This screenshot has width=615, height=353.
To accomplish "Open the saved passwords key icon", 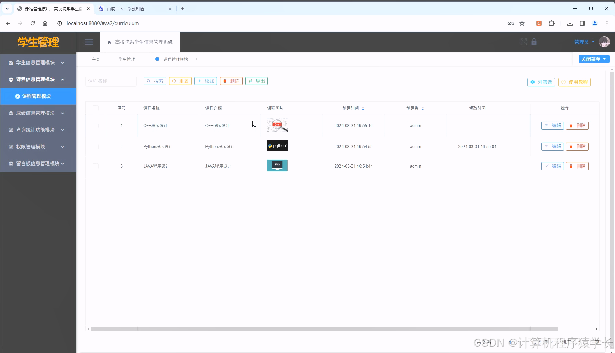I will coord(511,23).
